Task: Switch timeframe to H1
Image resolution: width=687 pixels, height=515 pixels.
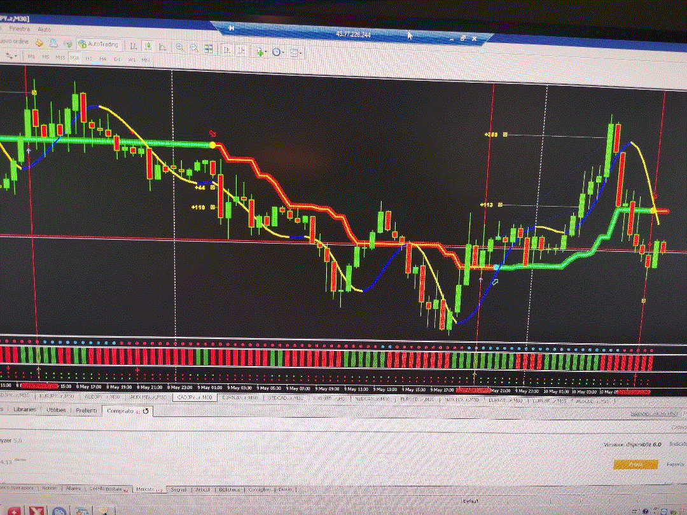Action: 88,58
